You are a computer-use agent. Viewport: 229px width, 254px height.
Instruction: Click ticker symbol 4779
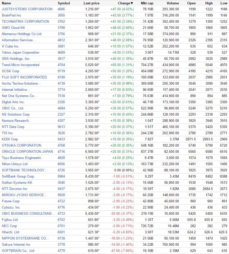click(x=61, y=251)
